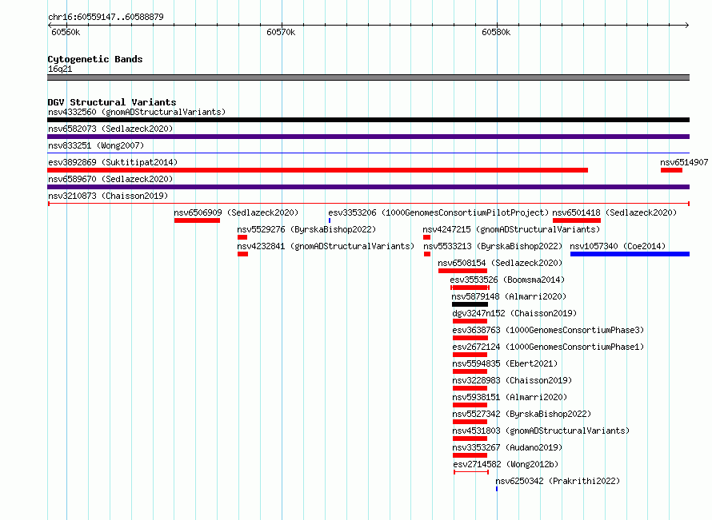Screen dimensions: 712x520
Task: Click the right arrow of the ruler
Action: (687, 25)
